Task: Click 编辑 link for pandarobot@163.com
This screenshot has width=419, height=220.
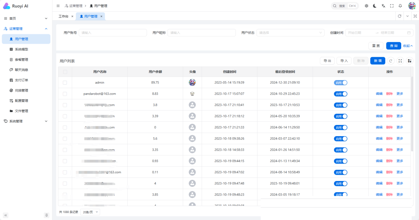Action: point(379,94)
